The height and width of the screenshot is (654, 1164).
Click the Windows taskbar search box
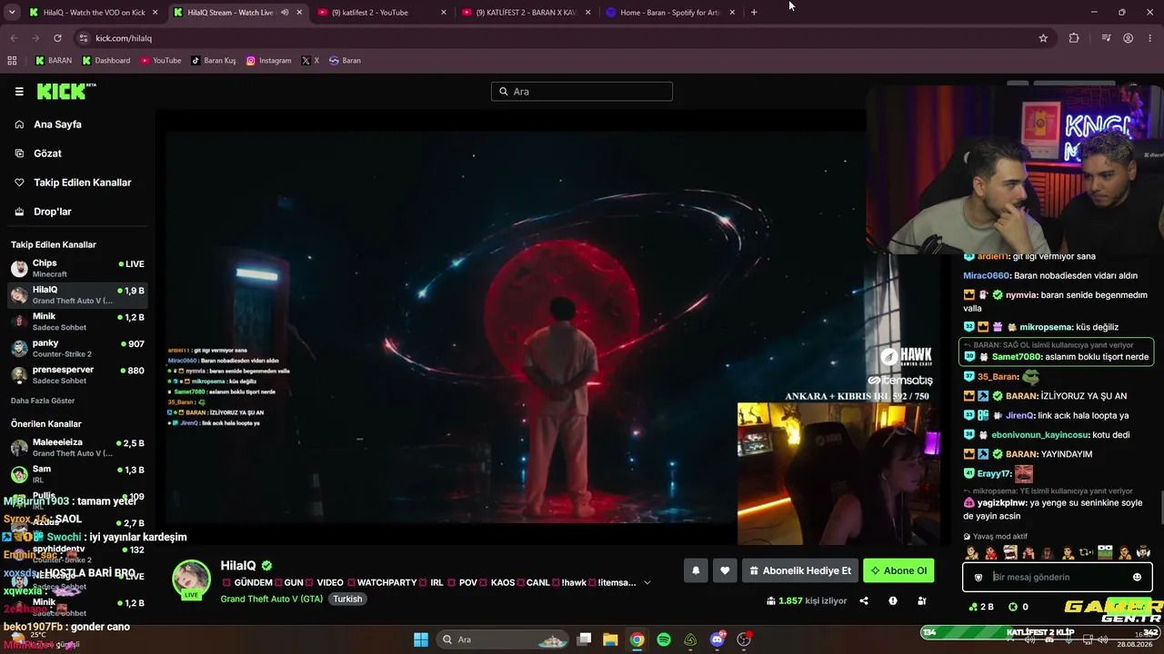tap(501, 639)
